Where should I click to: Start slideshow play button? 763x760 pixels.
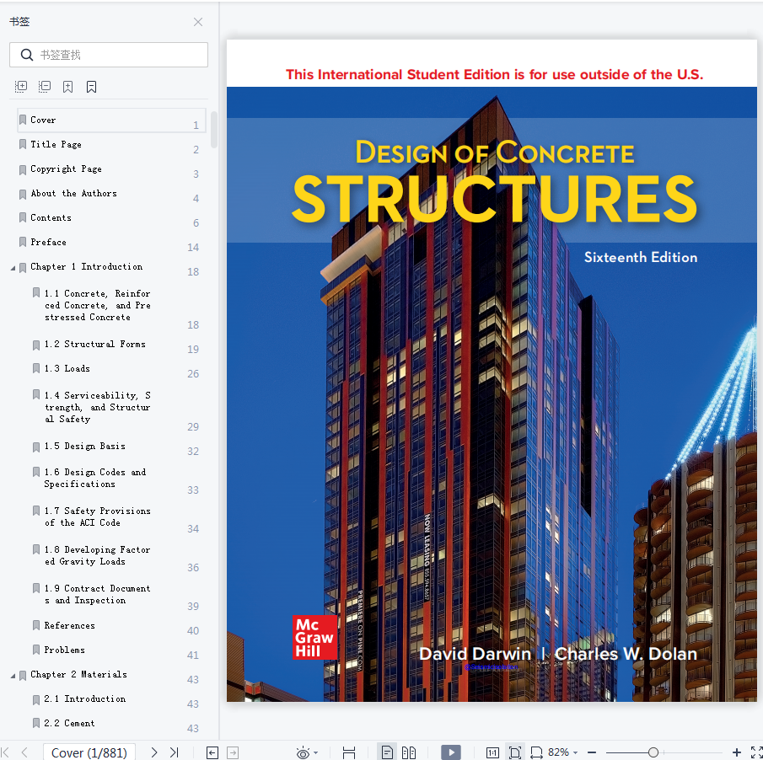[x=451, y=752]
